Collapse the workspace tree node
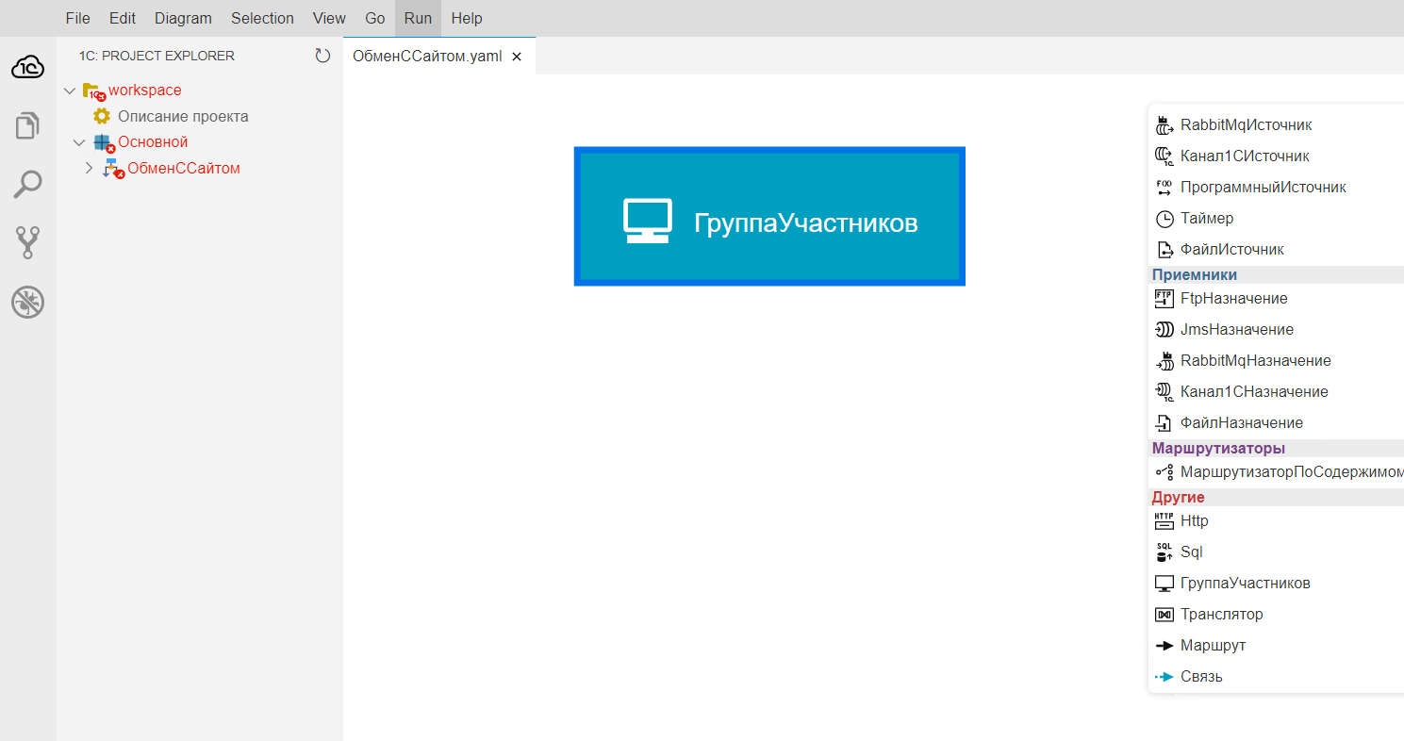1404x741 pixels. click(x=70, y=91)
